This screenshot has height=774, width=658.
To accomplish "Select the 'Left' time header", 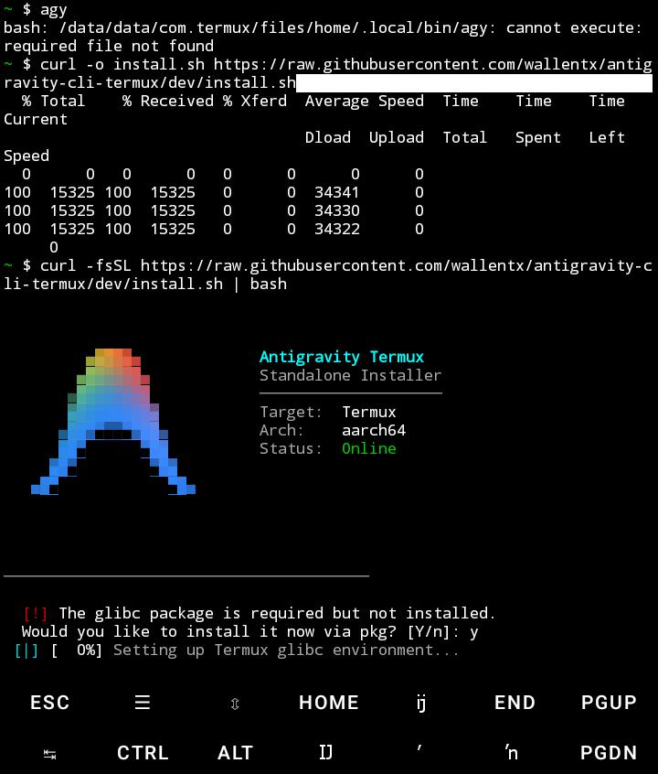I will [x=607, y=138].
